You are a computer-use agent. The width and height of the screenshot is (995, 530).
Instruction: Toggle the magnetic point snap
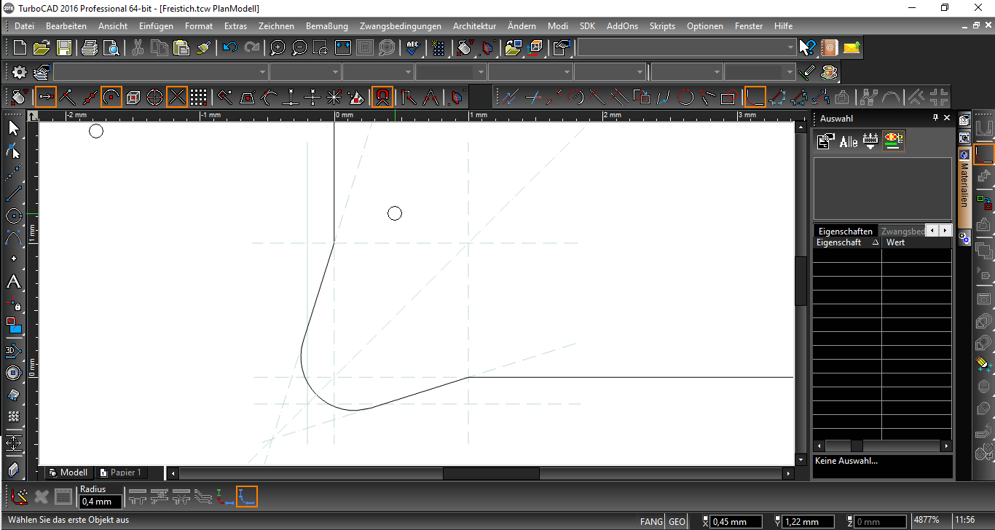coord(382,97)
